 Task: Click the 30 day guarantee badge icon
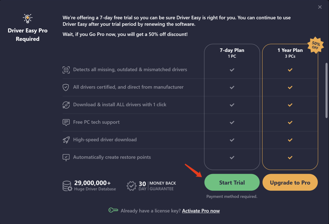(x=132, y=186)
